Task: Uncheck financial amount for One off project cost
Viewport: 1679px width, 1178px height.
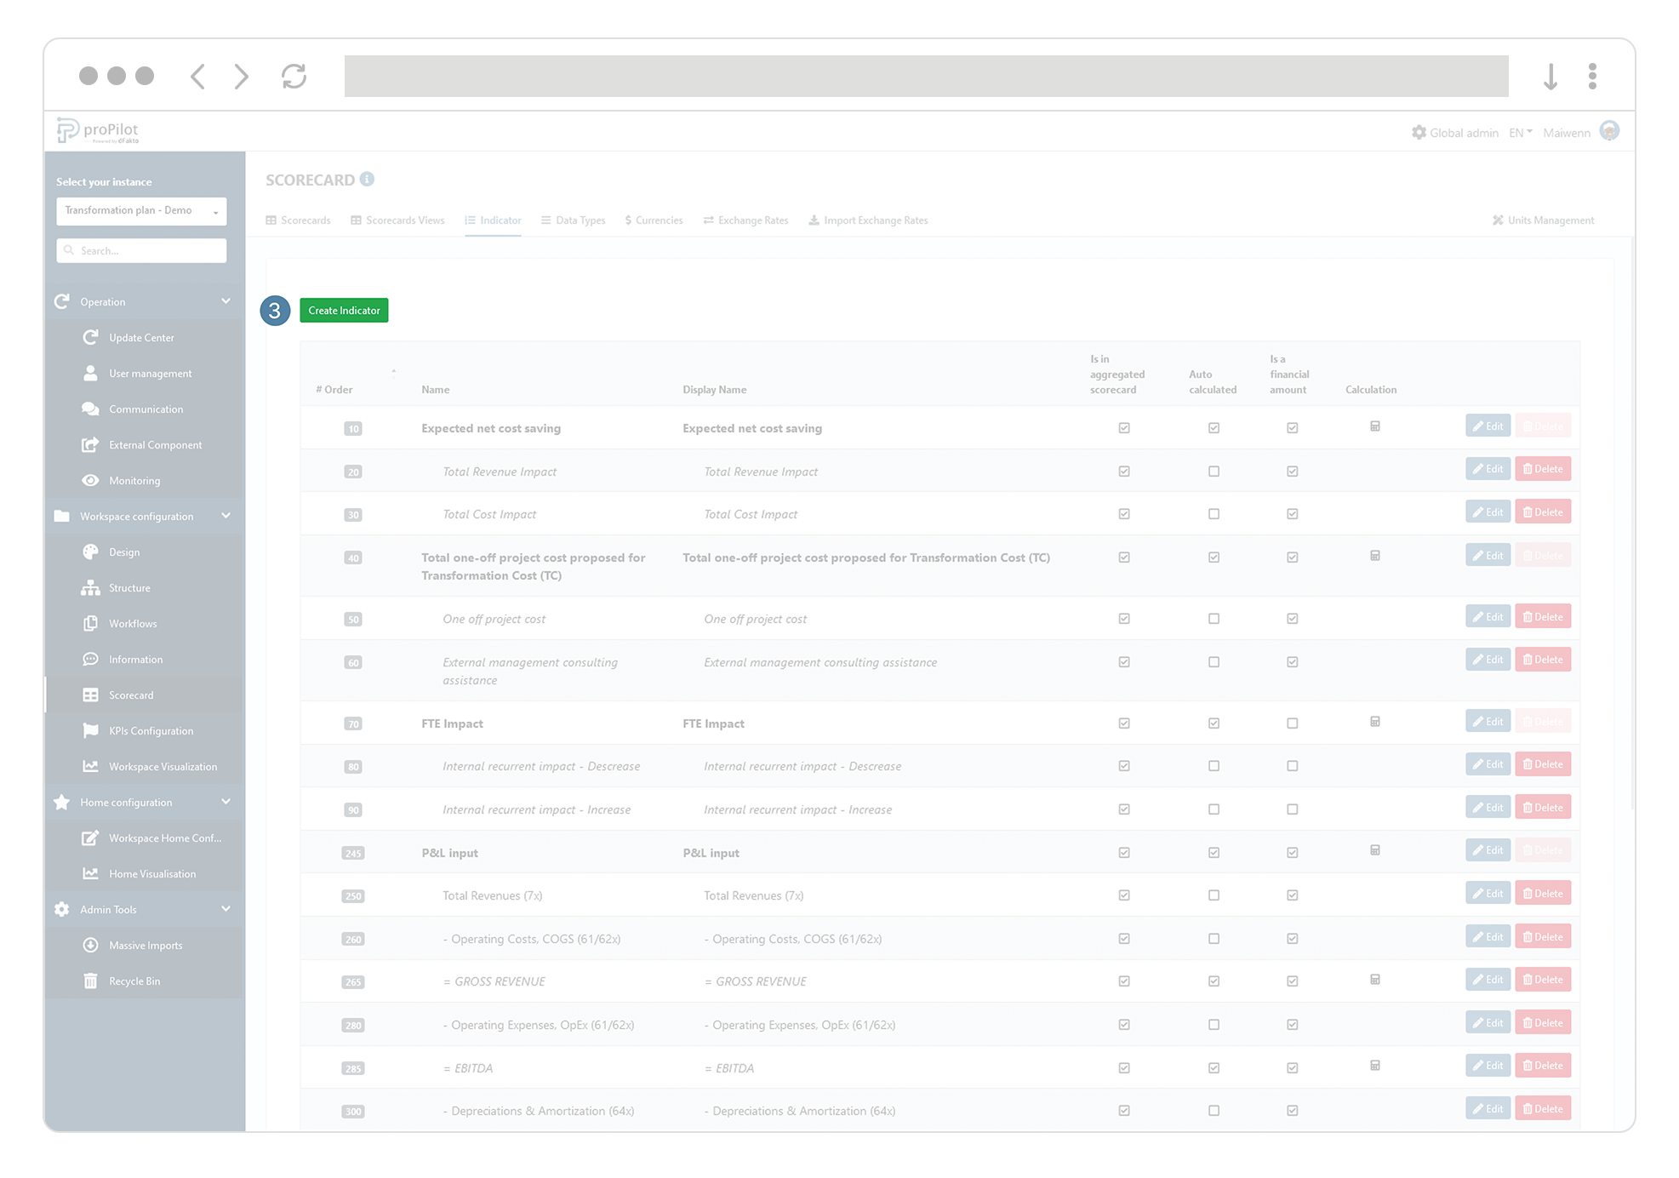Action: (x=1292, y=618)
